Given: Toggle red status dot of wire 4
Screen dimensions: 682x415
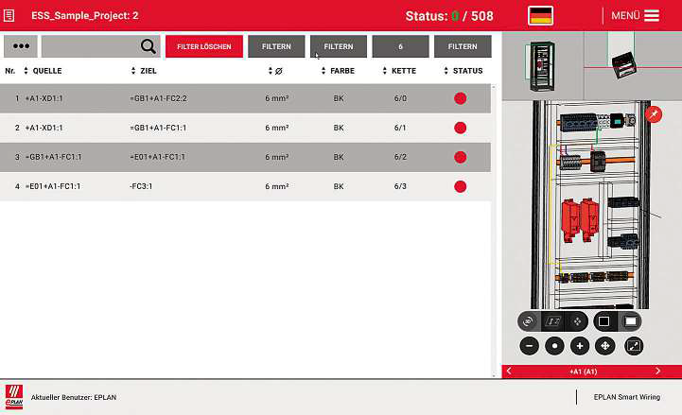Looking at the screenshot, I should coord(460,186).
